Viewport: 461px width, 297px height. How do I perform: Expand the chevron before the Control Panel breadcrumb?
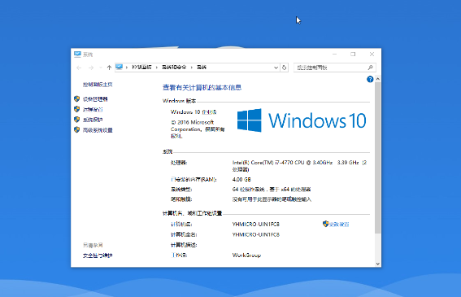point(127,68)
